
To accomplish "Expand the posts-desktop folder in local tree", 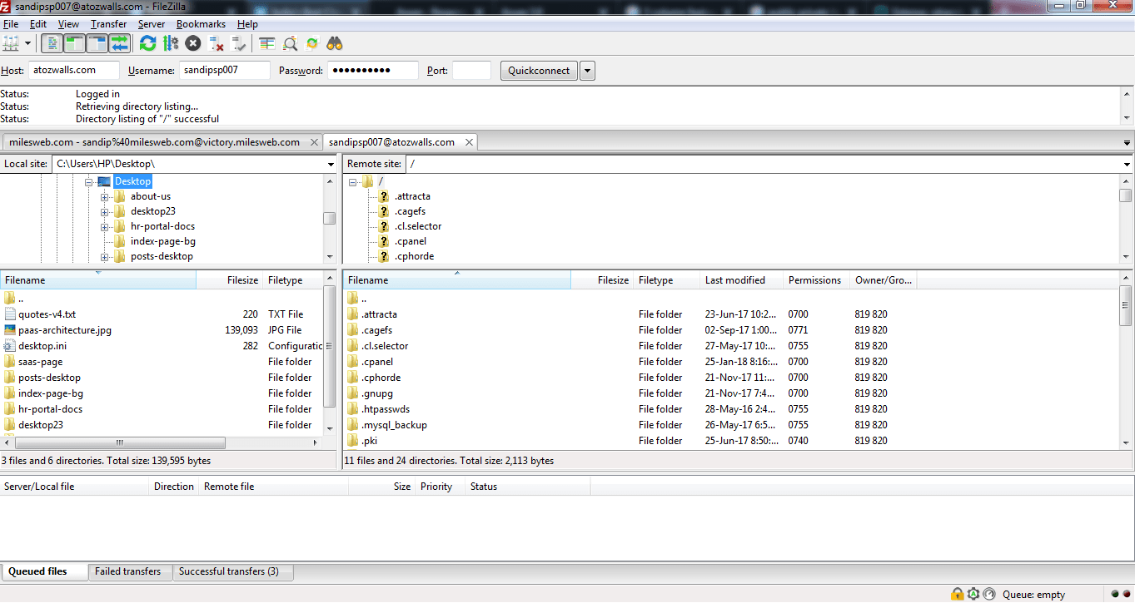I will point(105,256).
